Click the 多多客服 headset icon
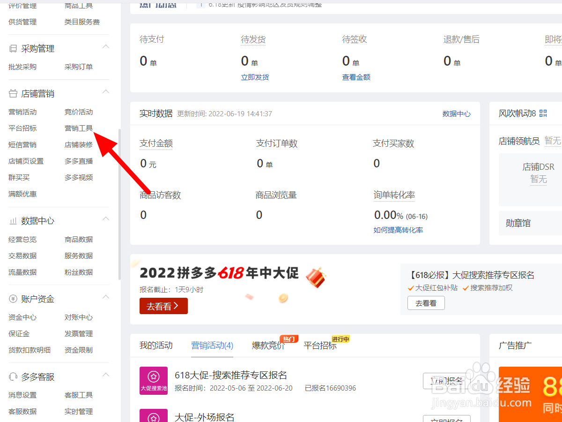Image resolution: width=562 pixels, height=422 pixels. [x=13, y=377]
